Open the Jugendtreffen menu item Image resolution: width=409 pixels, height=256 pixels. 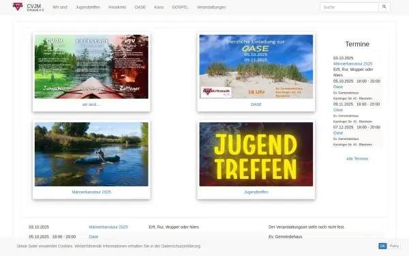coord(88,8)
